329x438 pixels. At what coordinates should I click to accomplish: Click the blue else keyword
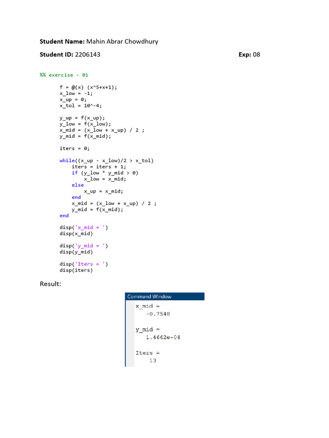78,185
